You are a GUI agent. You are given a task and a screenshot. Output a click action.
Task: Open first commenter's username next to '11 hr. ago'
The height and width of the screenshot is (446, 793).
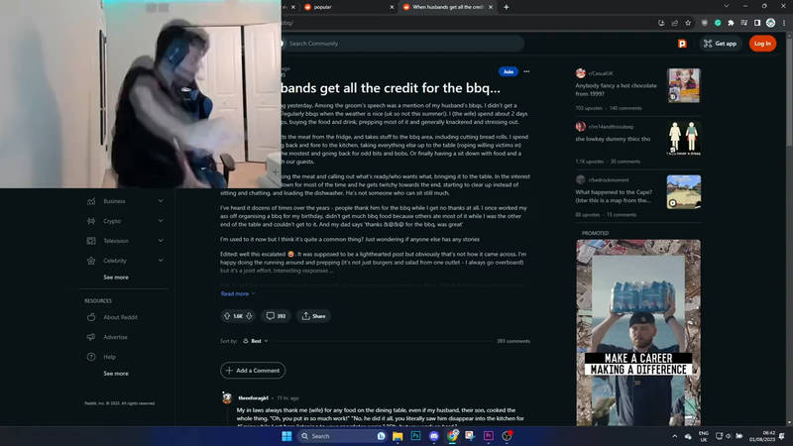click(x=254, y=398)
